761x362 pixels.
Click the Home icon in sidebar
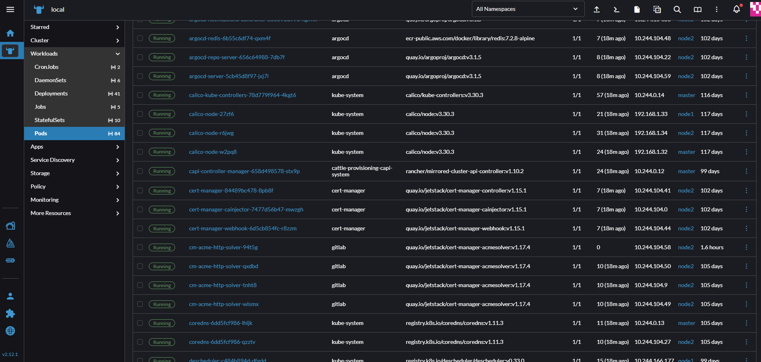(10, 33)
